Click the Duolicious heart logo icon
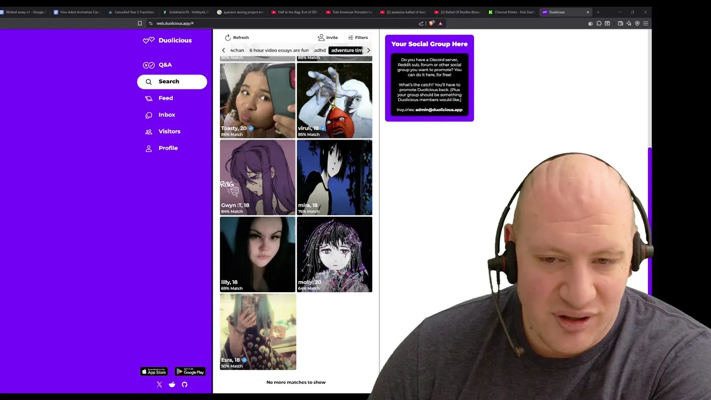 point(148,41)
